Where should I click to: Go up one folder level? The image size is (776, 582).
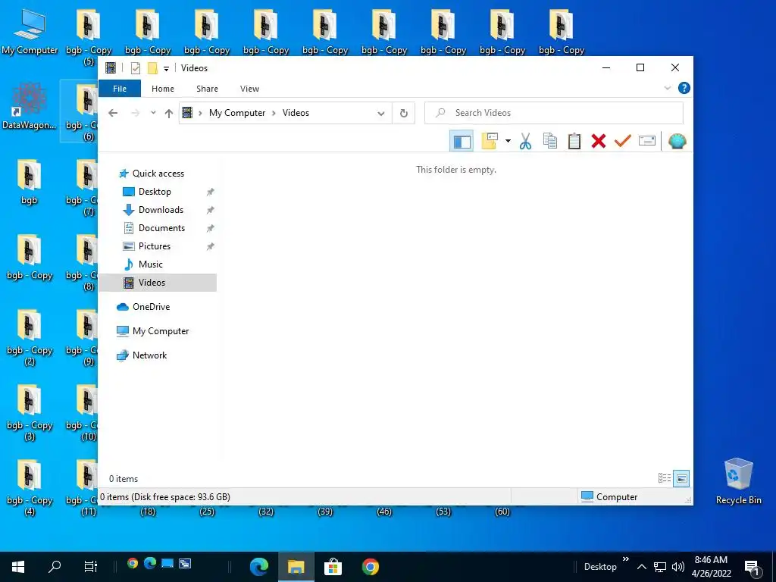coord(169,114)
